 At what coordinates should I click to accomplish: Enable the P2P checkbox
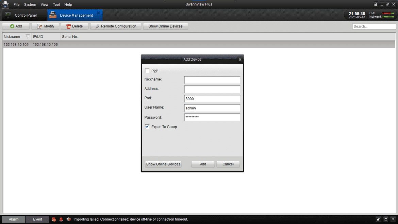(x=147, y=71)
